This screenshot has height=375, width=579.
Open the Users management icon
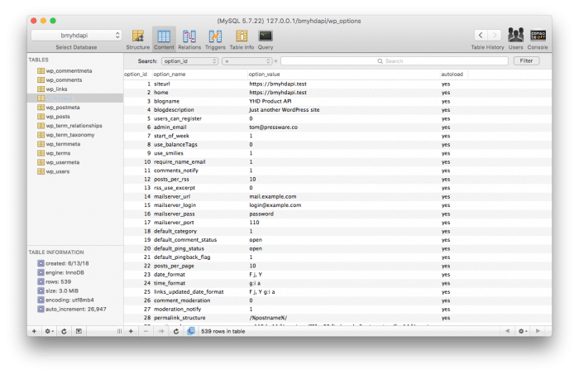(x=515, y=38)
